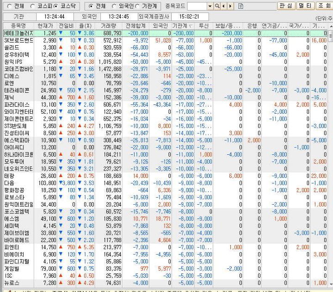Viewport: 333px width, 292px height.
Task: Select the 모두투어 stock name
Action: 14,162
